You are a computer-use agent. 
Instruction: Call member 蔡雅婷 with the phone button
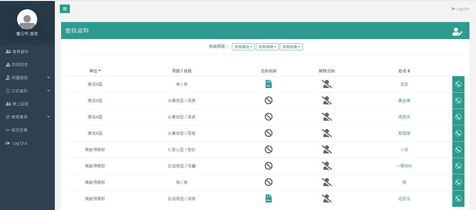(x=458, y=133)
